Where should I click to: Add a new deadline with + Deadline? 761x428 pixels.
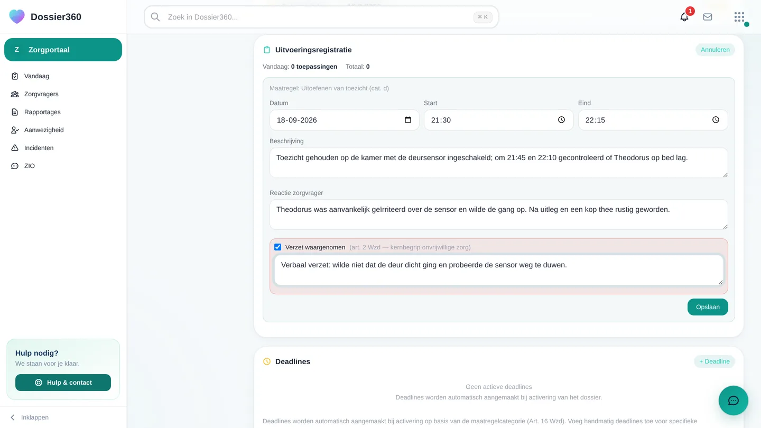[x=714, y=361]
